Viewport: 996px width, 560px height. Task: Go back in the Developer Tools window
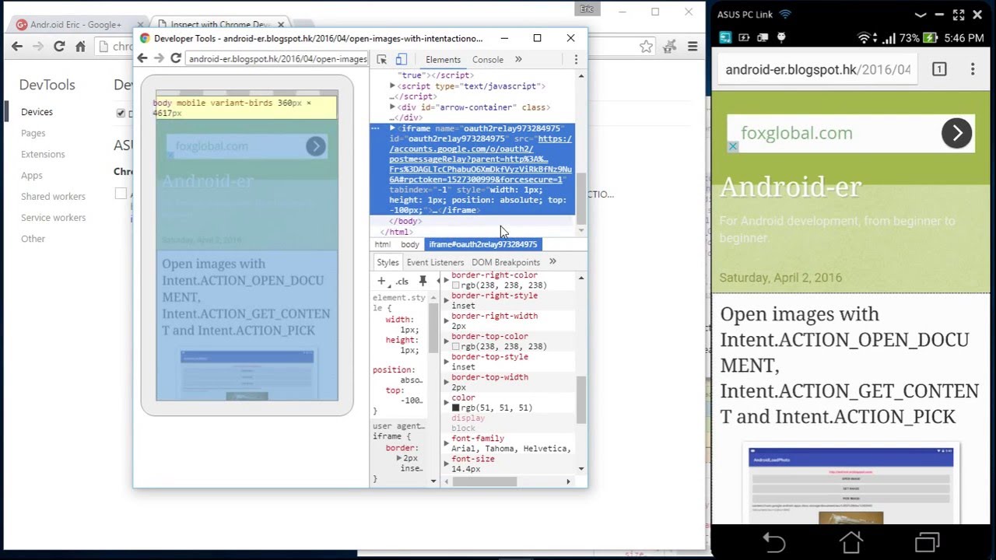pos(142,58)
